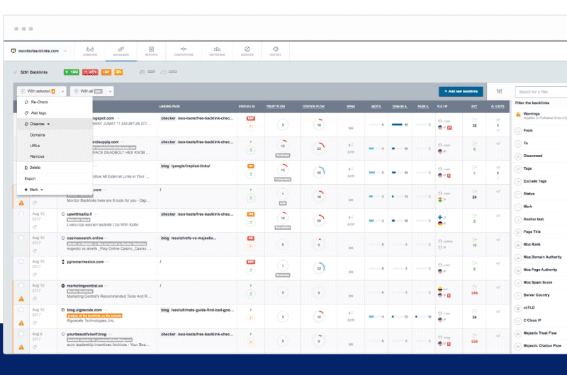This screenshot has height=375, width=567.
Task: Choose Export from the menu
Action: pyautogui.click(x=55, y=179)
